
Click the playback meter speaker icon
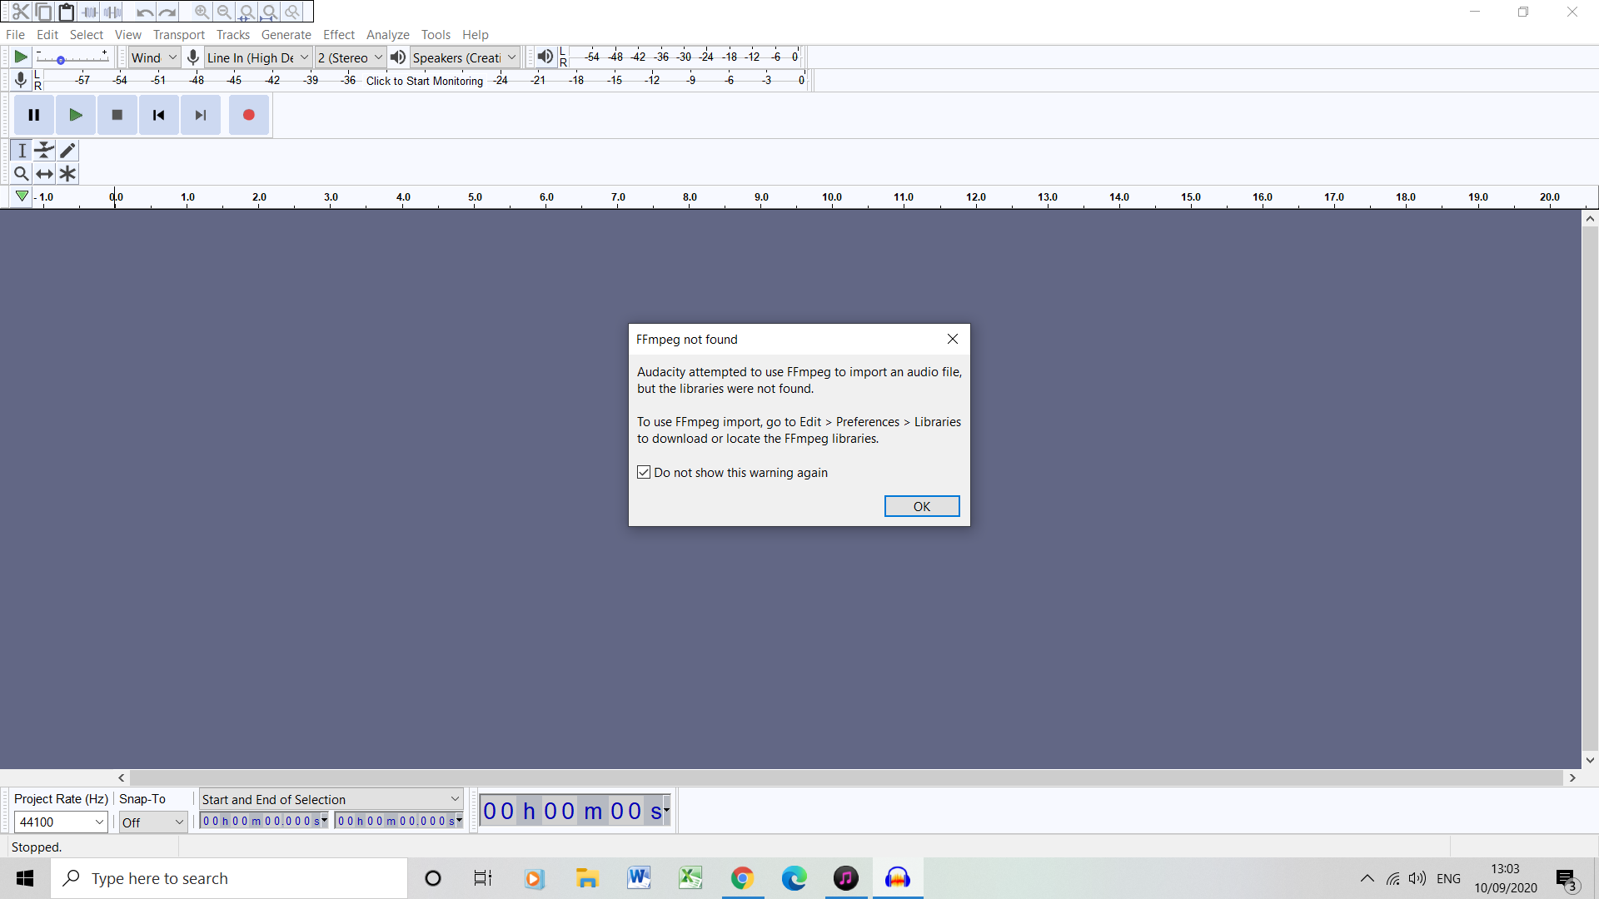pyautogui.click(x=545, y=57)
